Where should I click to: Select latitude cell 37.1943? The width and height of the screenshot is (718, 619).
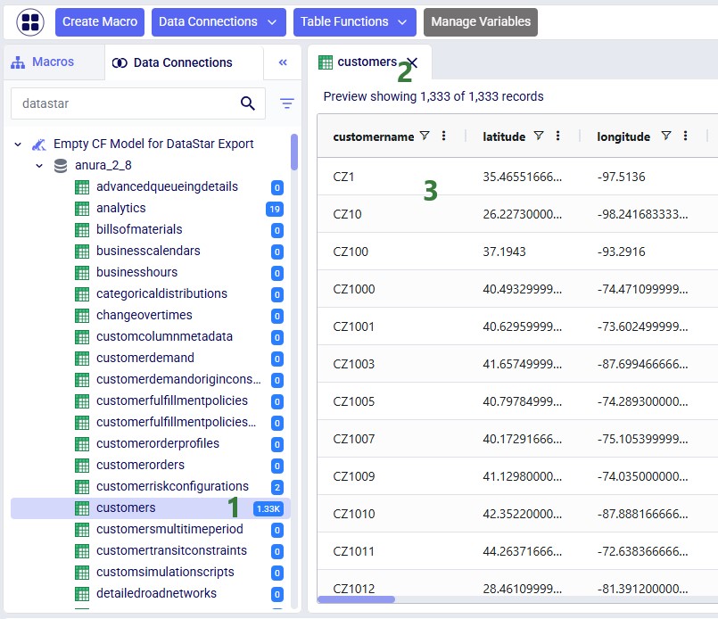[x=504, y=252]
